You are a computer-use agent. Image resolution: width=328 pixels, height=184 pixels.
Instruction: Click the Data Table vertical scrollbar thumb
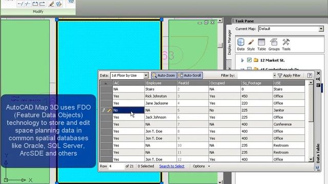311,103
